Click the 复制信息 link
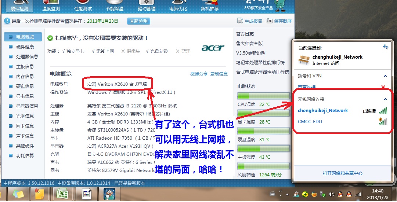 [x=219, y=74]
